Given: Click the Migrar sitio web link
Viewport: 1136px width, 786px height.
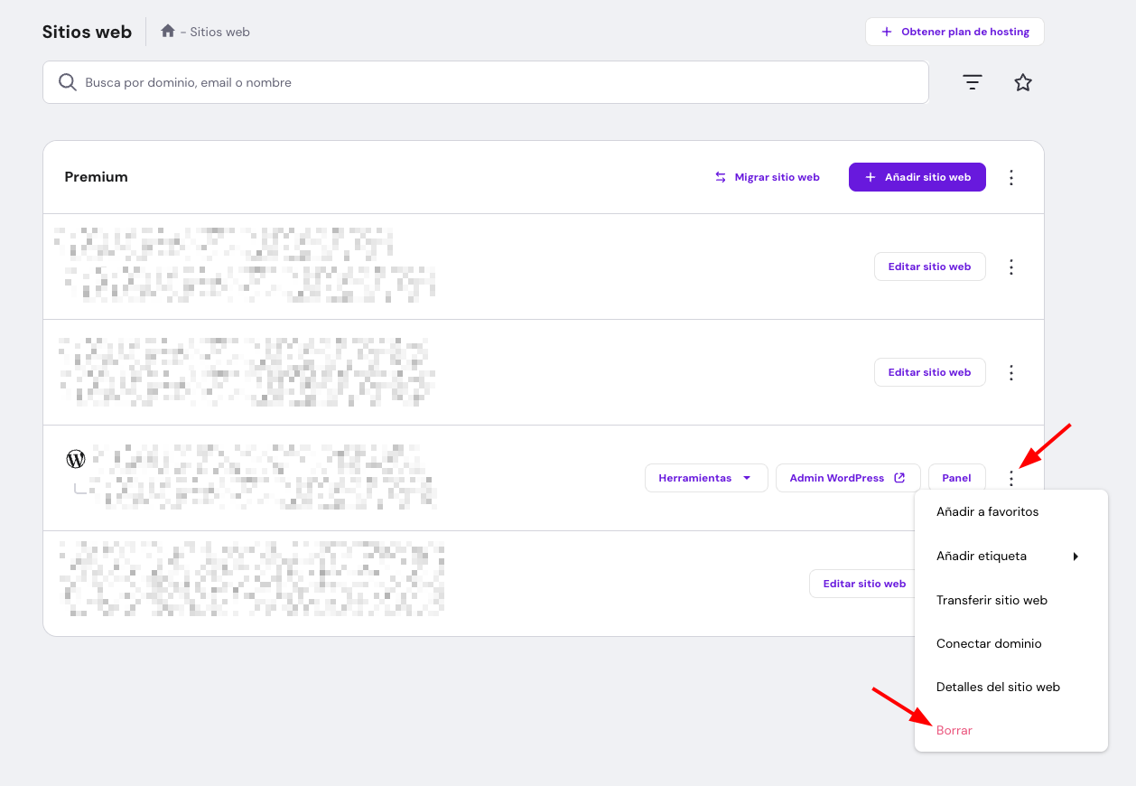Looking at the screenshot, I should 768,177.
